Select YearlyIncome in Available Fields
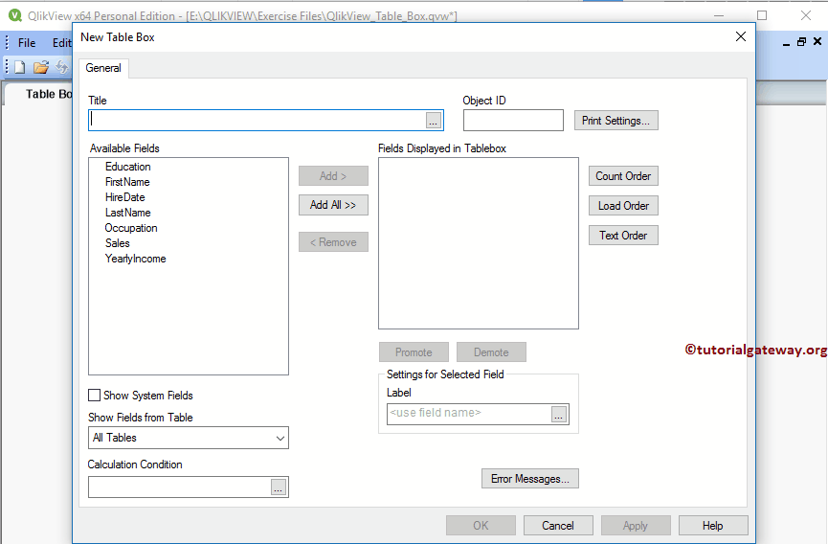This screenshot has height=544, width=828. (135, 259)
